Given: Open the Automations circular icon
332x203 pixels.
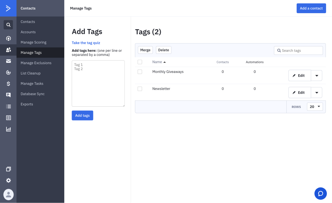Looking at the screenshot, I should (8, 72).
